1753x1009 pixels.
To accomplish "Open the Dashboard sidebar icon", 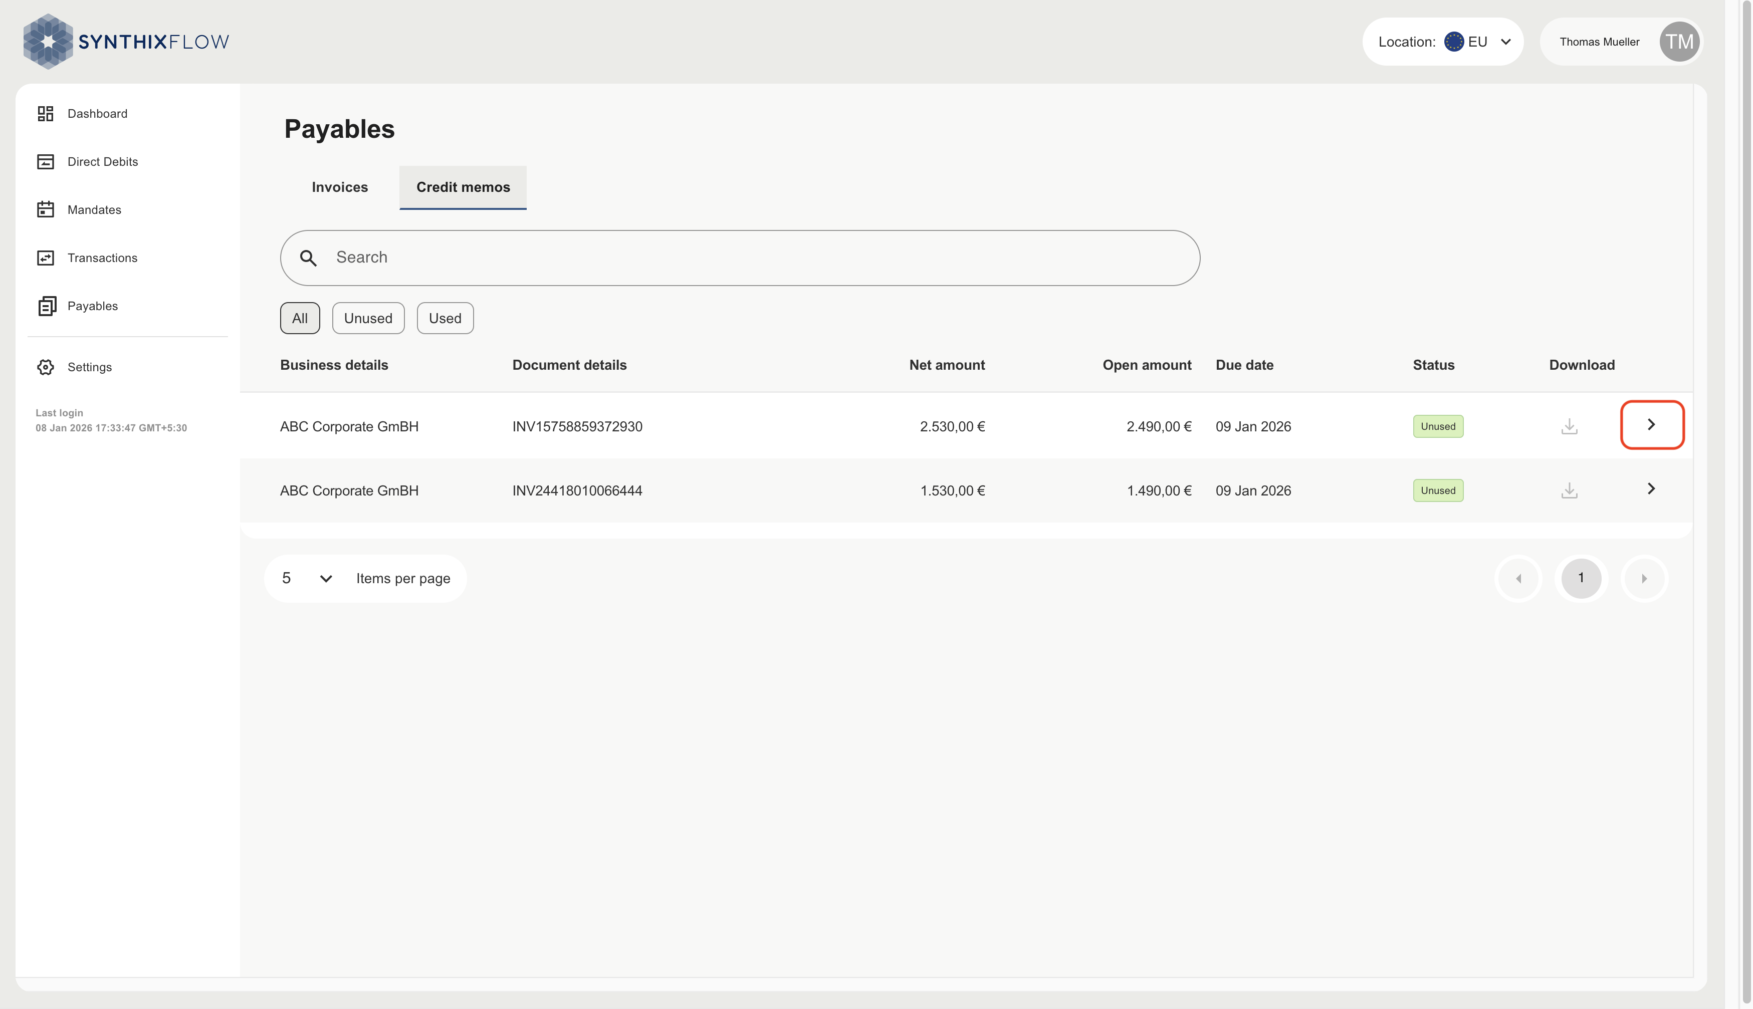I will 46,114.
